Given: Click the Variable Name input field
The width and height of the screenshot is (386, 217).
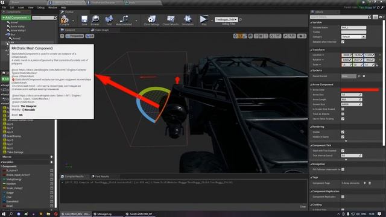Looking at the screenshot, I should tap(353, 28).
